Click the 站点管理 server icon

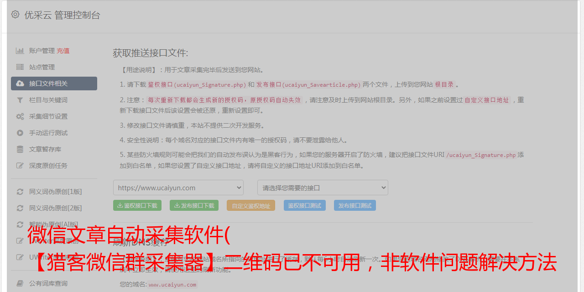point(20,67)
